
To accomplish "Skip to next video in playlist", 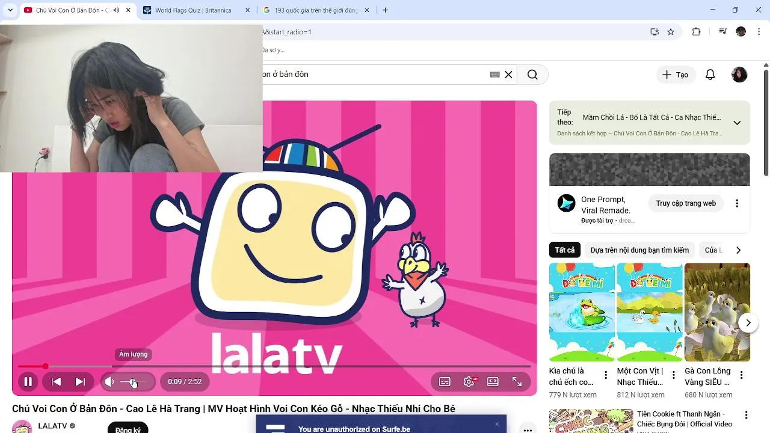I will click(x=80, y=381).
